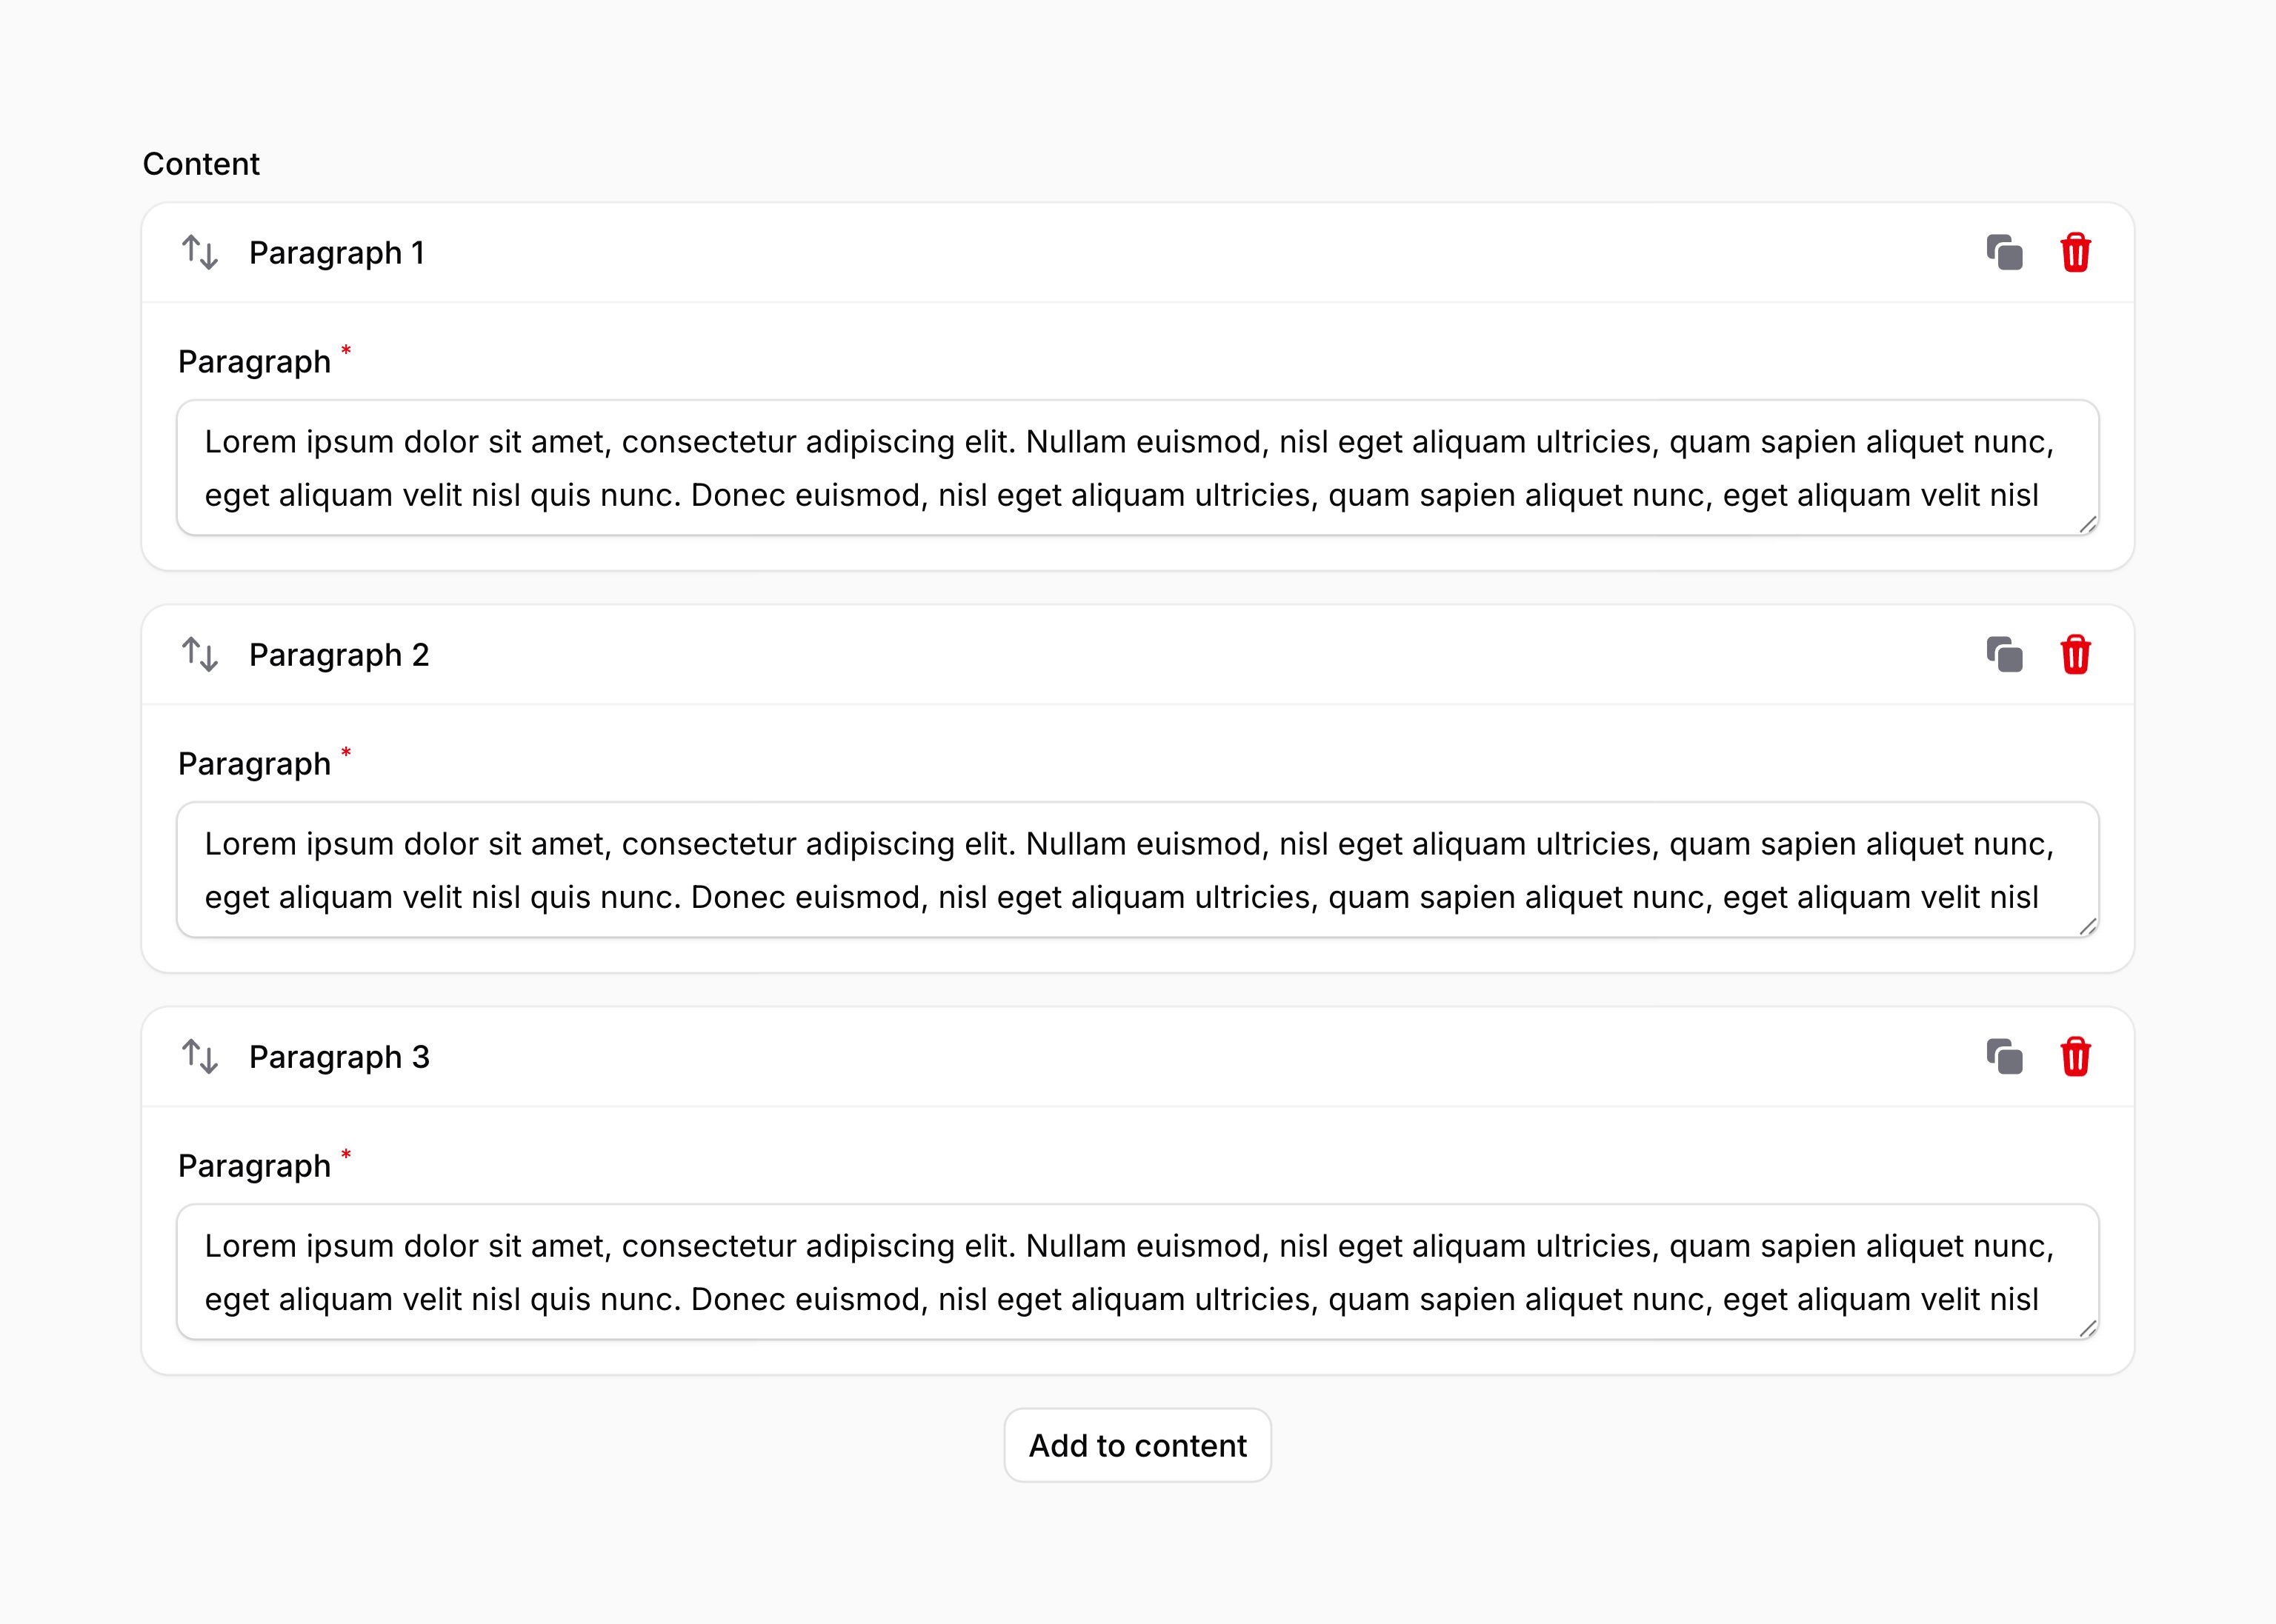Viewport: 2276px width, 1624px height.
Task: Click the reorder arrows for Paragraph 3
Action: [x=200, y=1057]
